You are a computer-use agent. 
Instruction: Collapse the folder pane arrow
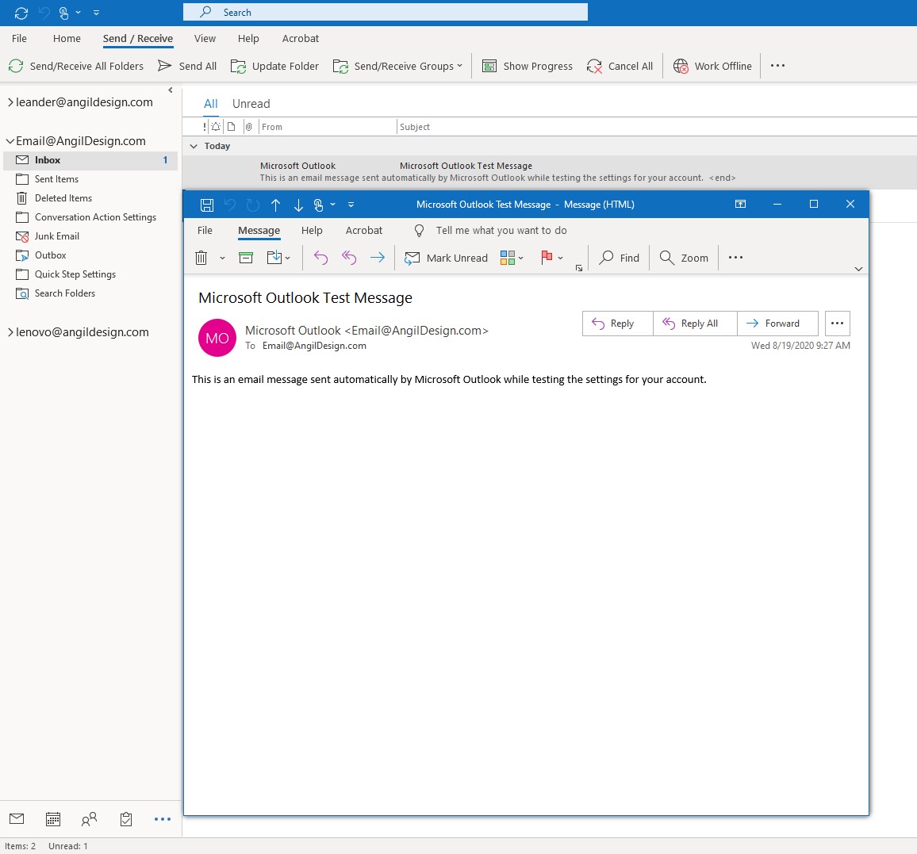pyautogui.click(x=171, y=90)
